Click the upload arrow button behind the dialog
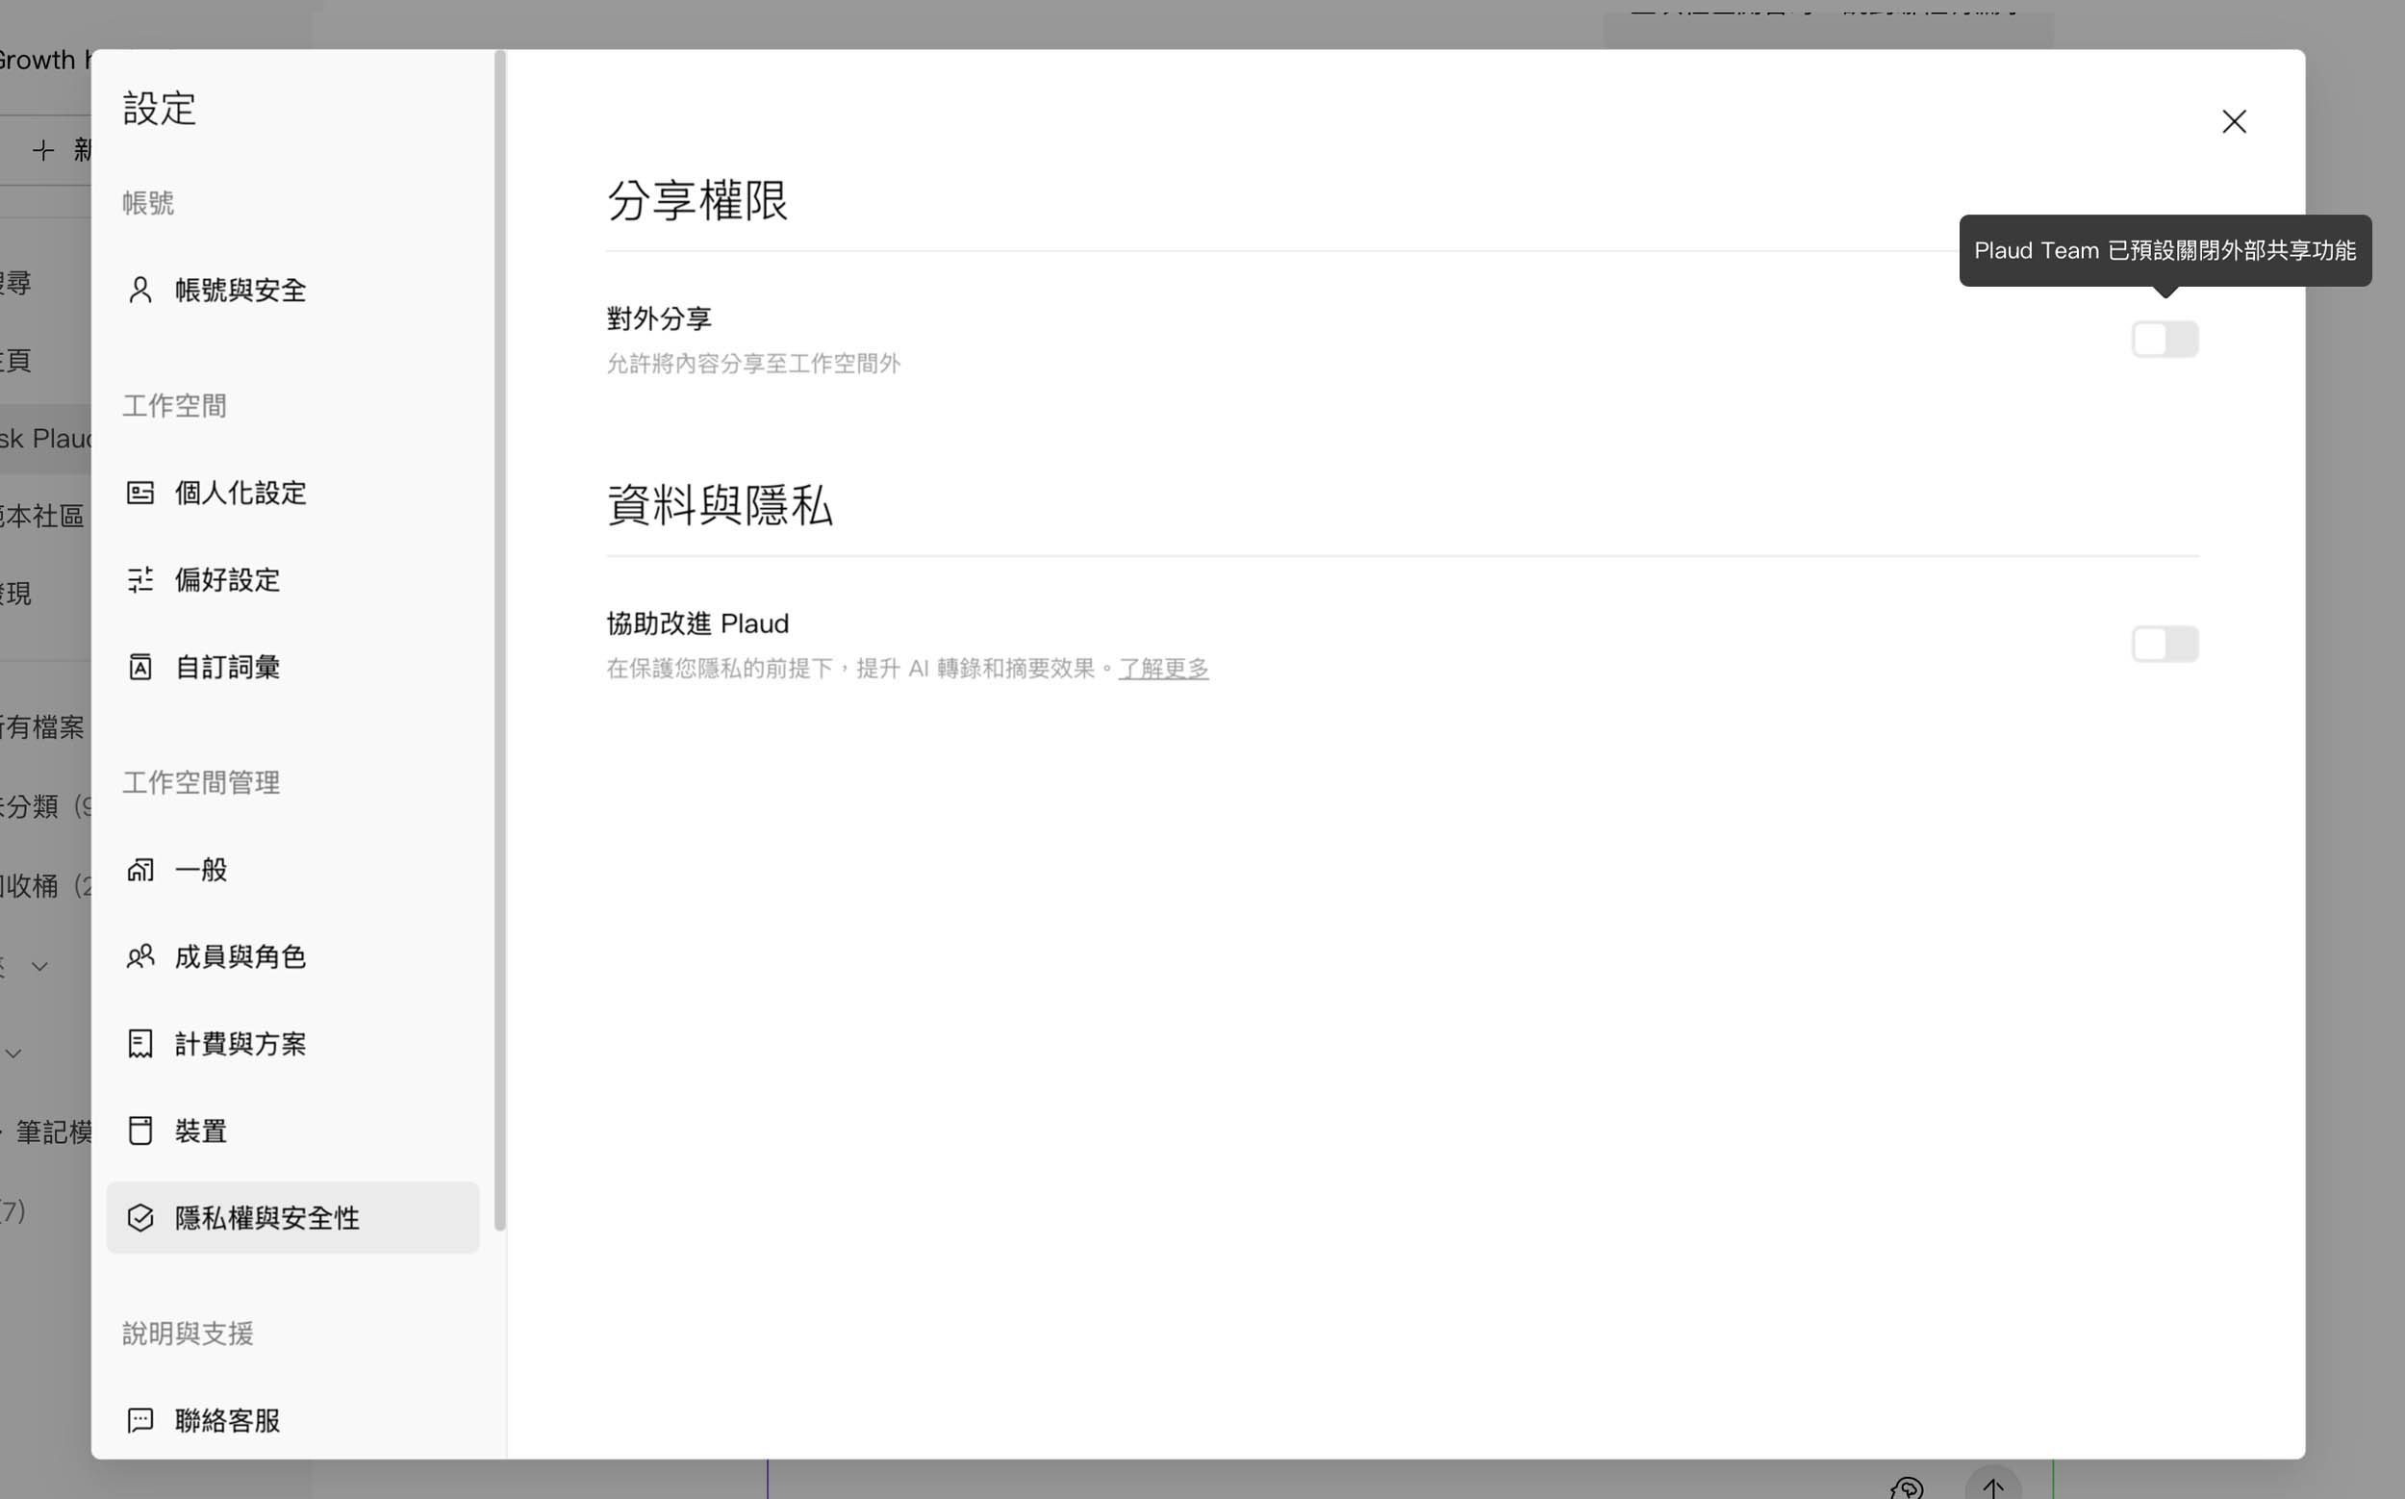 (1992, 1486)
